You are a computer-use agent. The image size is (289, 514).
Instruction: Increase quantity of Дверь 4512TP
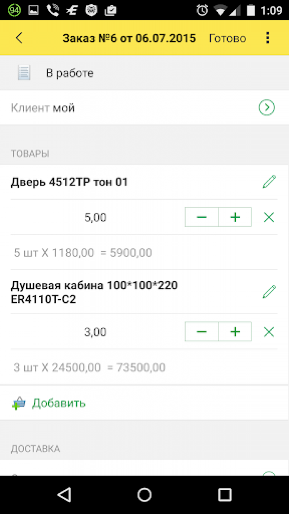click(235, 217)
